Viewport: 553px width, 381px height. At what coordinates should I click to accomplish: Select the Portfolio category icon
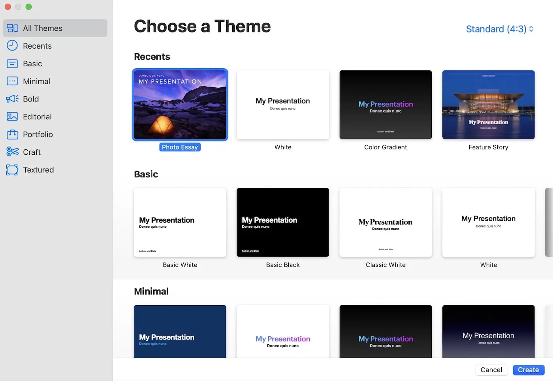[x=12, y=135]
